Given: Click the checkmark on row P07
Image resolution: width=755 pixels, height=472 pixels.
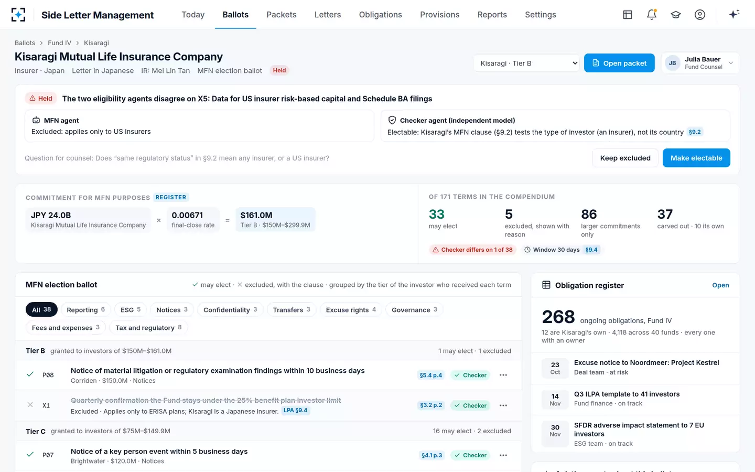Looking at the screenshot, I should click(30, 455).
